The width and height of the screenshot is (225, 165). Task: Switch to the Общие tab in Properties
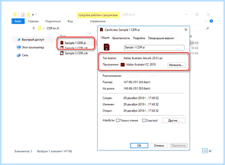click(x=105, y=38)
